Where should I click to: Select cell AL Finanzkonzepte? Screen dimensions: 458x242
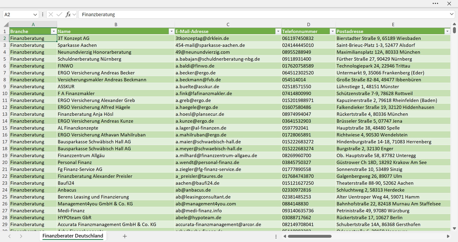click(116, 128)
